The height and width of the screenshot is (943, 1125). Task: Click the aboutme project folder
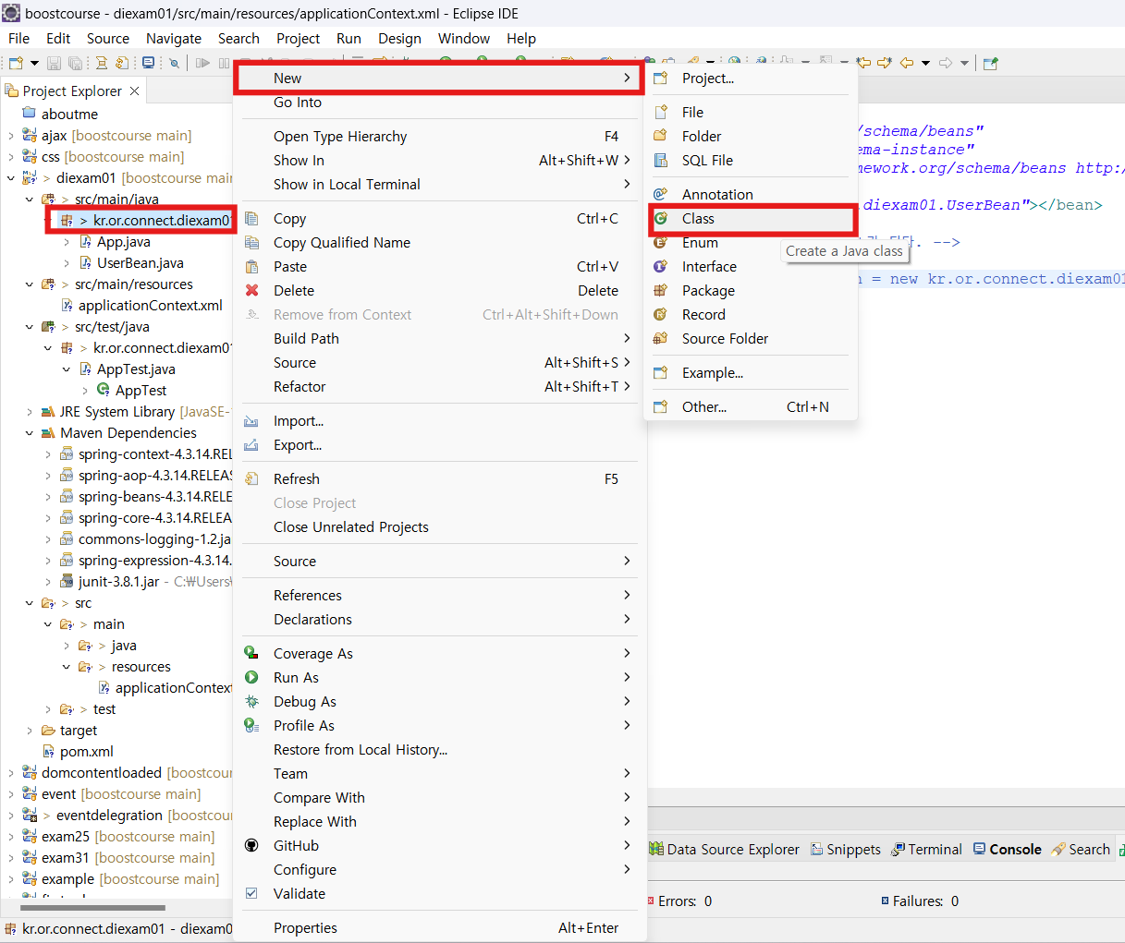(x=69, y=115)
